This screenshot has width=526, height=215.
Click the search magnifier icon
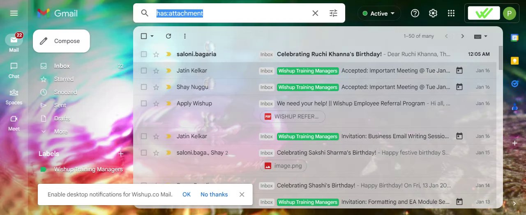(145, 13)
